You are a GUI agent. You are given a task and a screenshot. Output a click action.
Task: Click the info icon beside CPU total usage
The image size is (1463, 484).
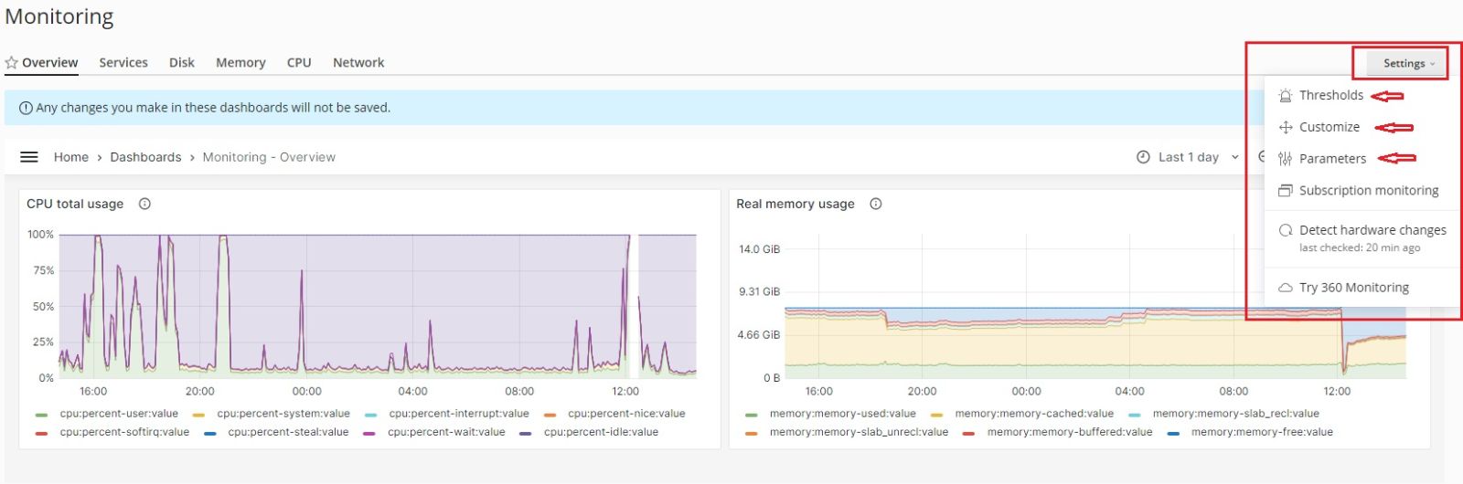tap(144, 204)
